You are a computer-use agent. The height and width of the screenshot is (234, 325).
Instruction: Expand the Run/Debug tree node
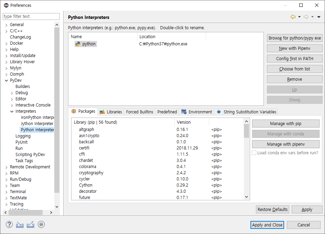[6, 179]
